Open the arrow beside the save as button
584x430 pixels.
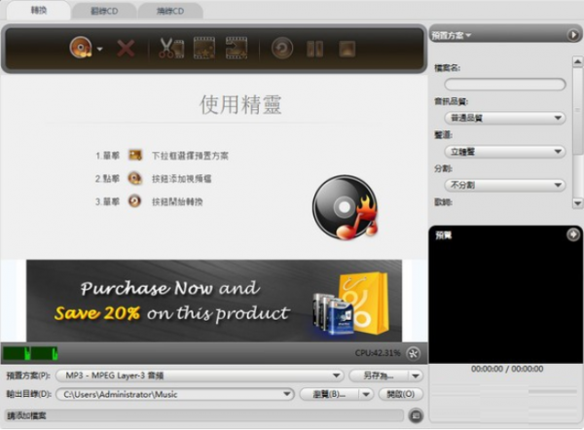click(416, 376)
